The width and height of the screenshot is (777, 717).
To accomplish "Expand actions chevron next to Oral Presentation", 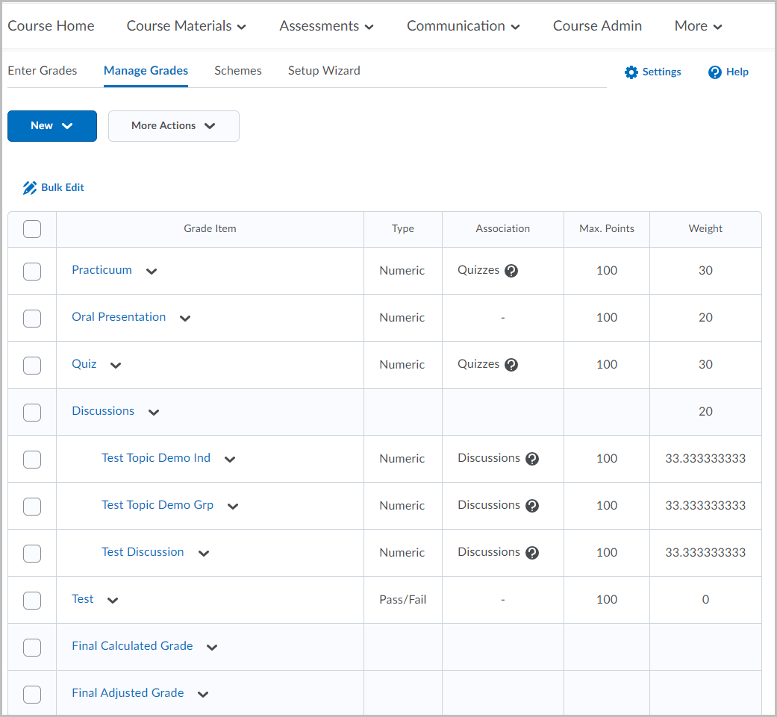I will click(185, 319).
